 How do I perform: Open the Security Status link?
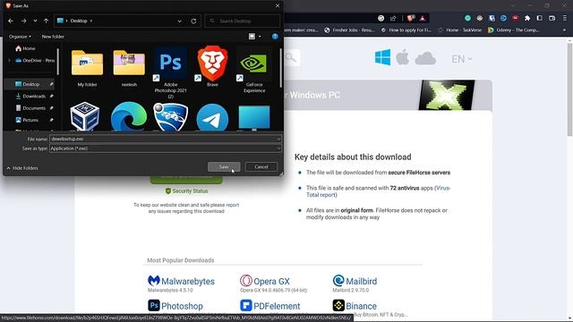pyautogui.click(x=187, y=191)
